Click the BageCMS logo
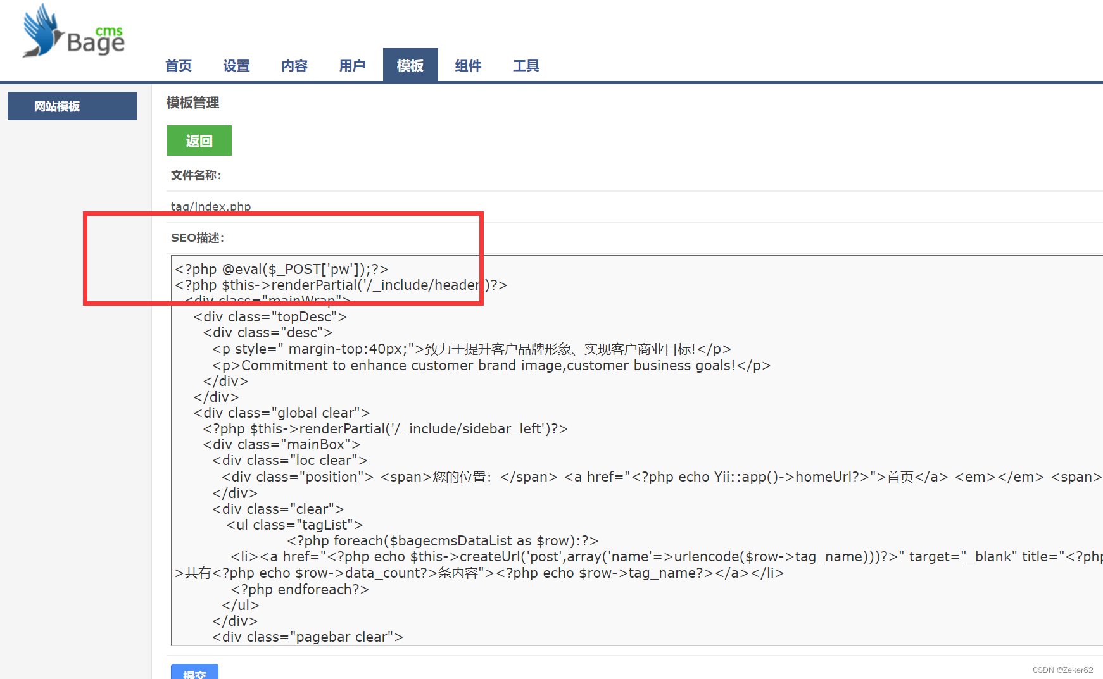The height and width of the screenshot is (679, 1103). pyautogui.click(x=73, y=31)
